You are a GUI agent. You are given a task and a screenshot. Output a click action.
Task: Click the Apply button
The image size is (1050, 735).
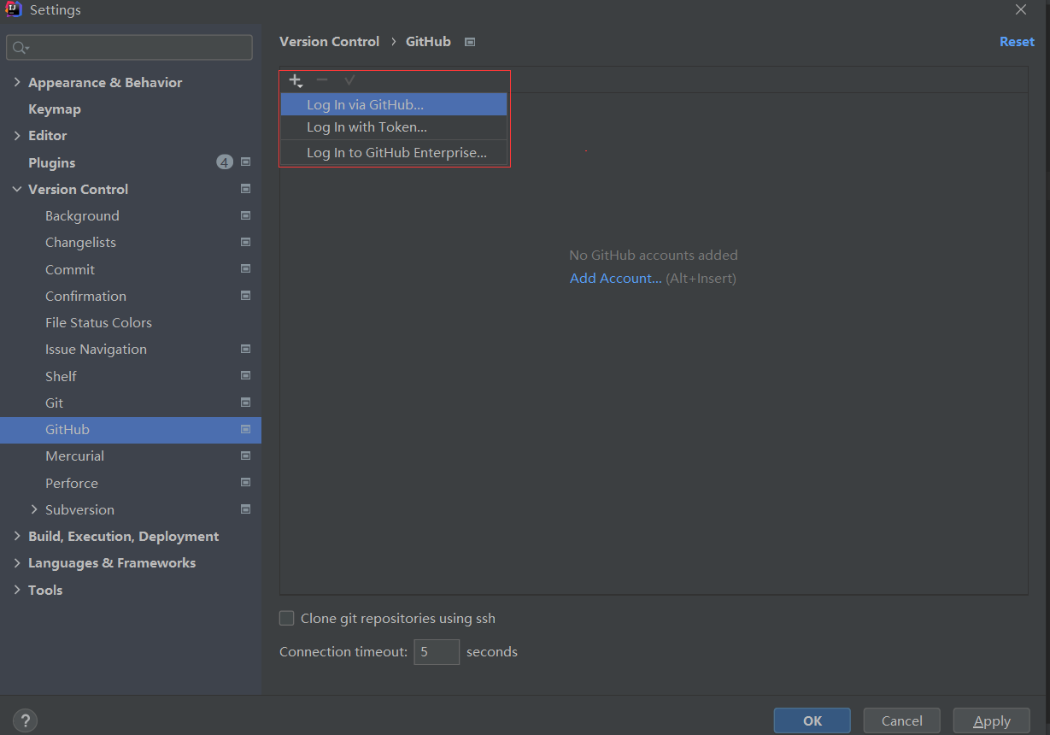point(992,720)
